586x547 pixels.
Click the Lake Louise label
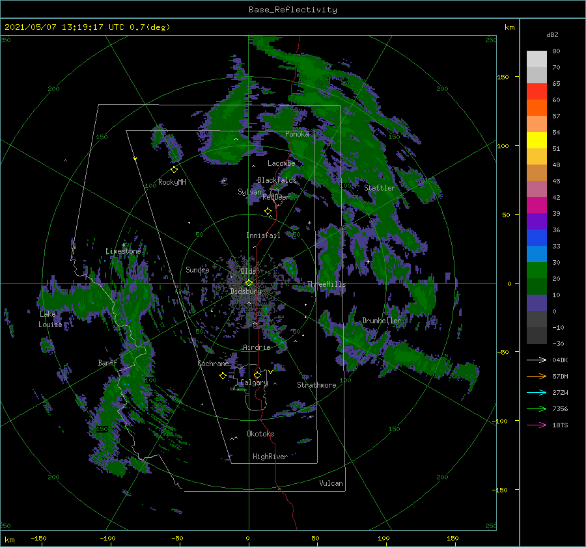coord(50,319)
